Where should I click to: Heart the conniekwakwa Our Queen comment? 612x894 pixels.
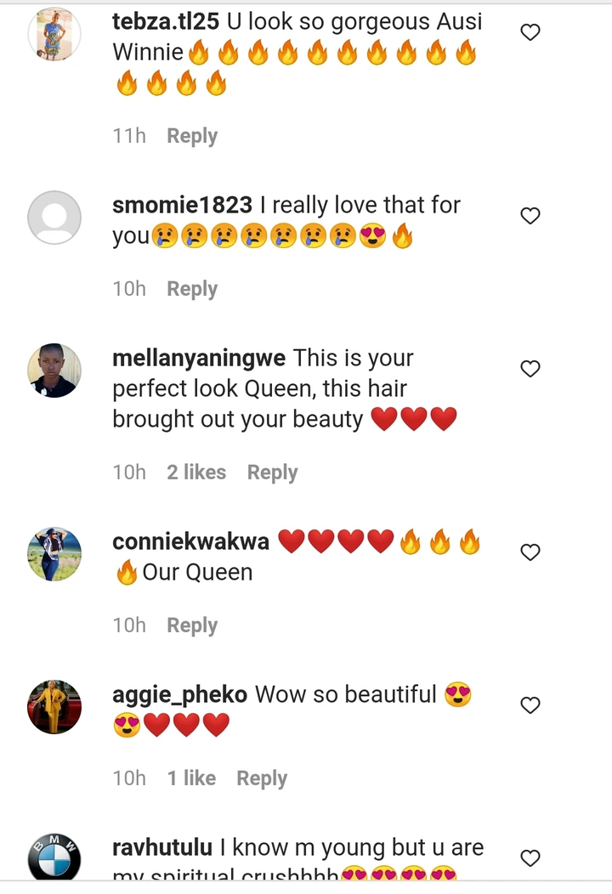tap(530, 552)
